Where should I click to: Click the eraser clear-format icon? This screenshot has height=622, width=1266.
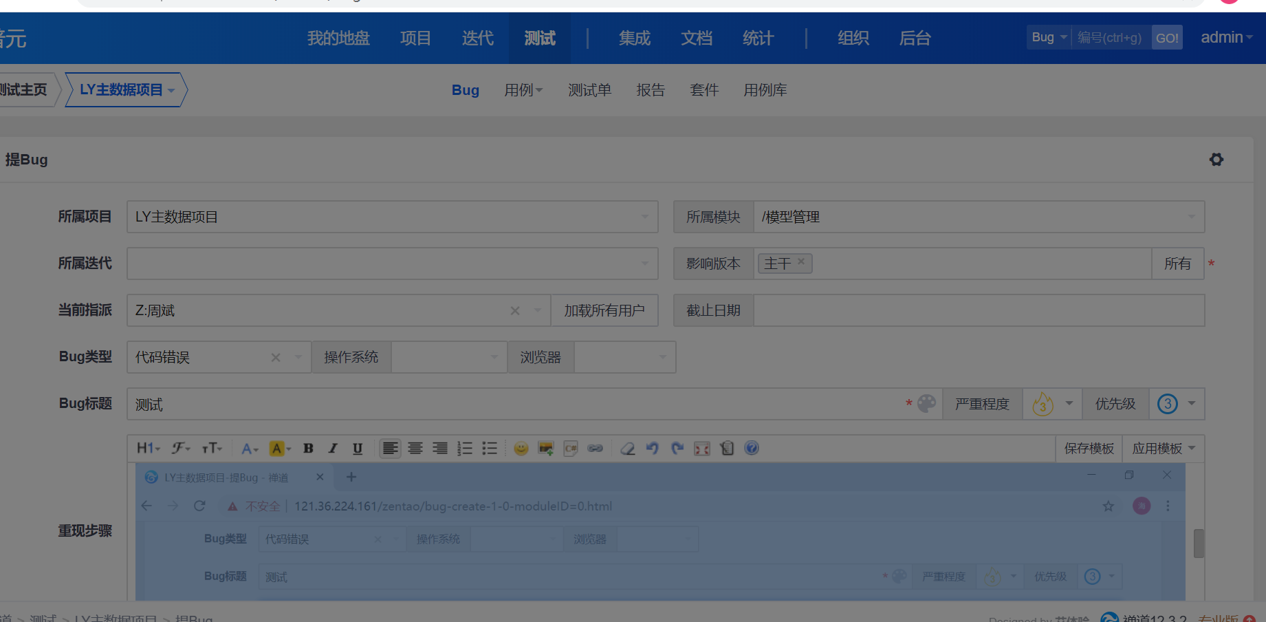coord(627,449)
